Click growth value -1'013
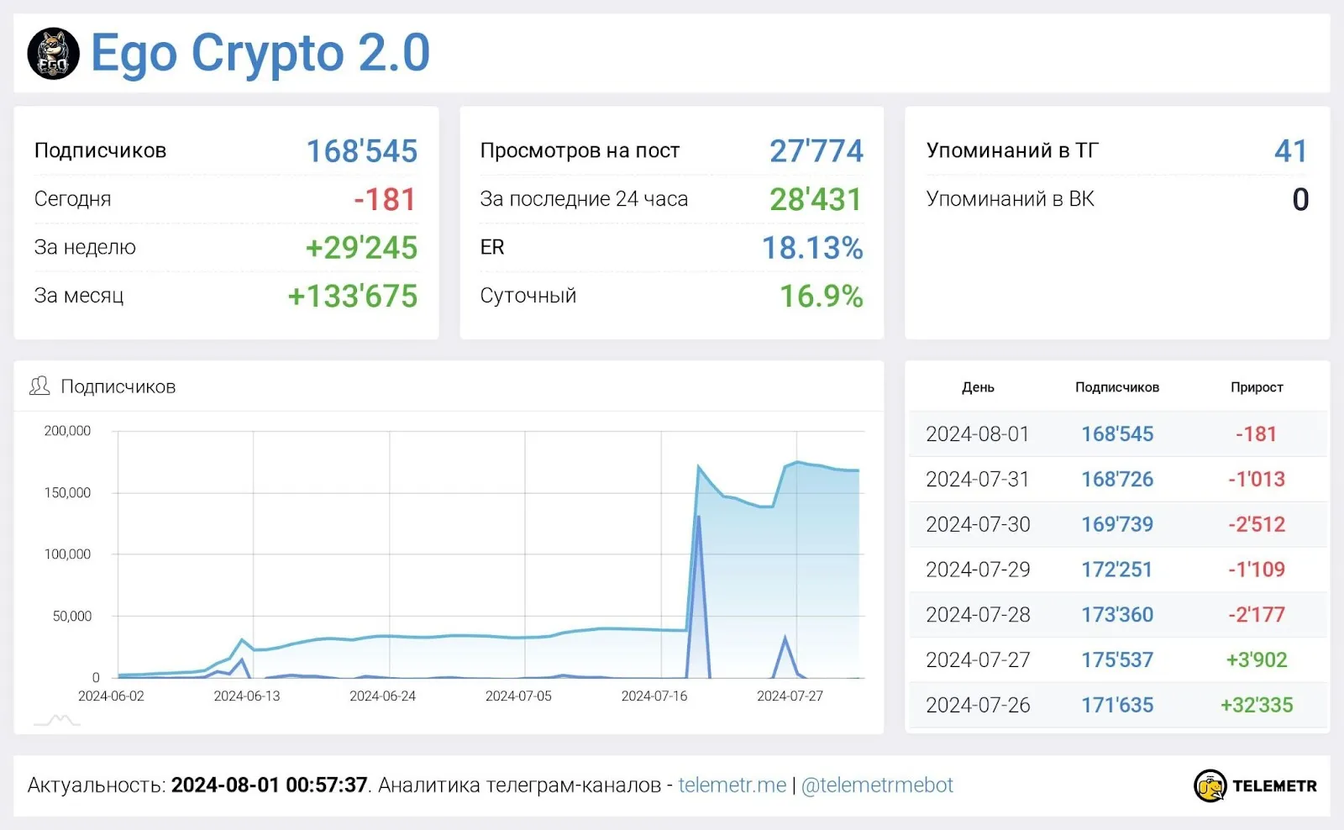Viewport: 1344px width, 830px height. click(1257, 480)
